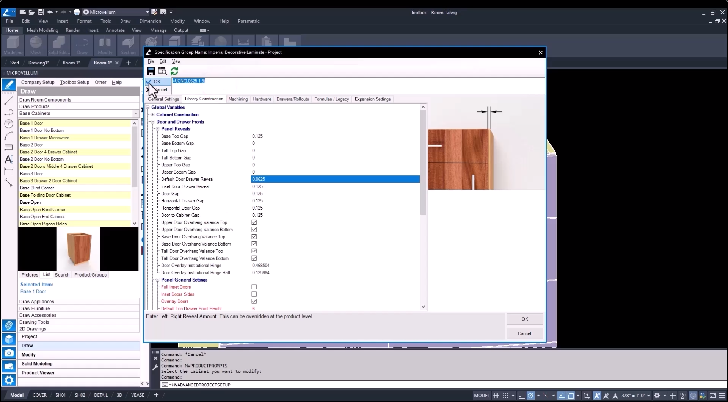Open the Parametric menu
The width and height of the screenshot is (728, 402).
pos(249,21)
